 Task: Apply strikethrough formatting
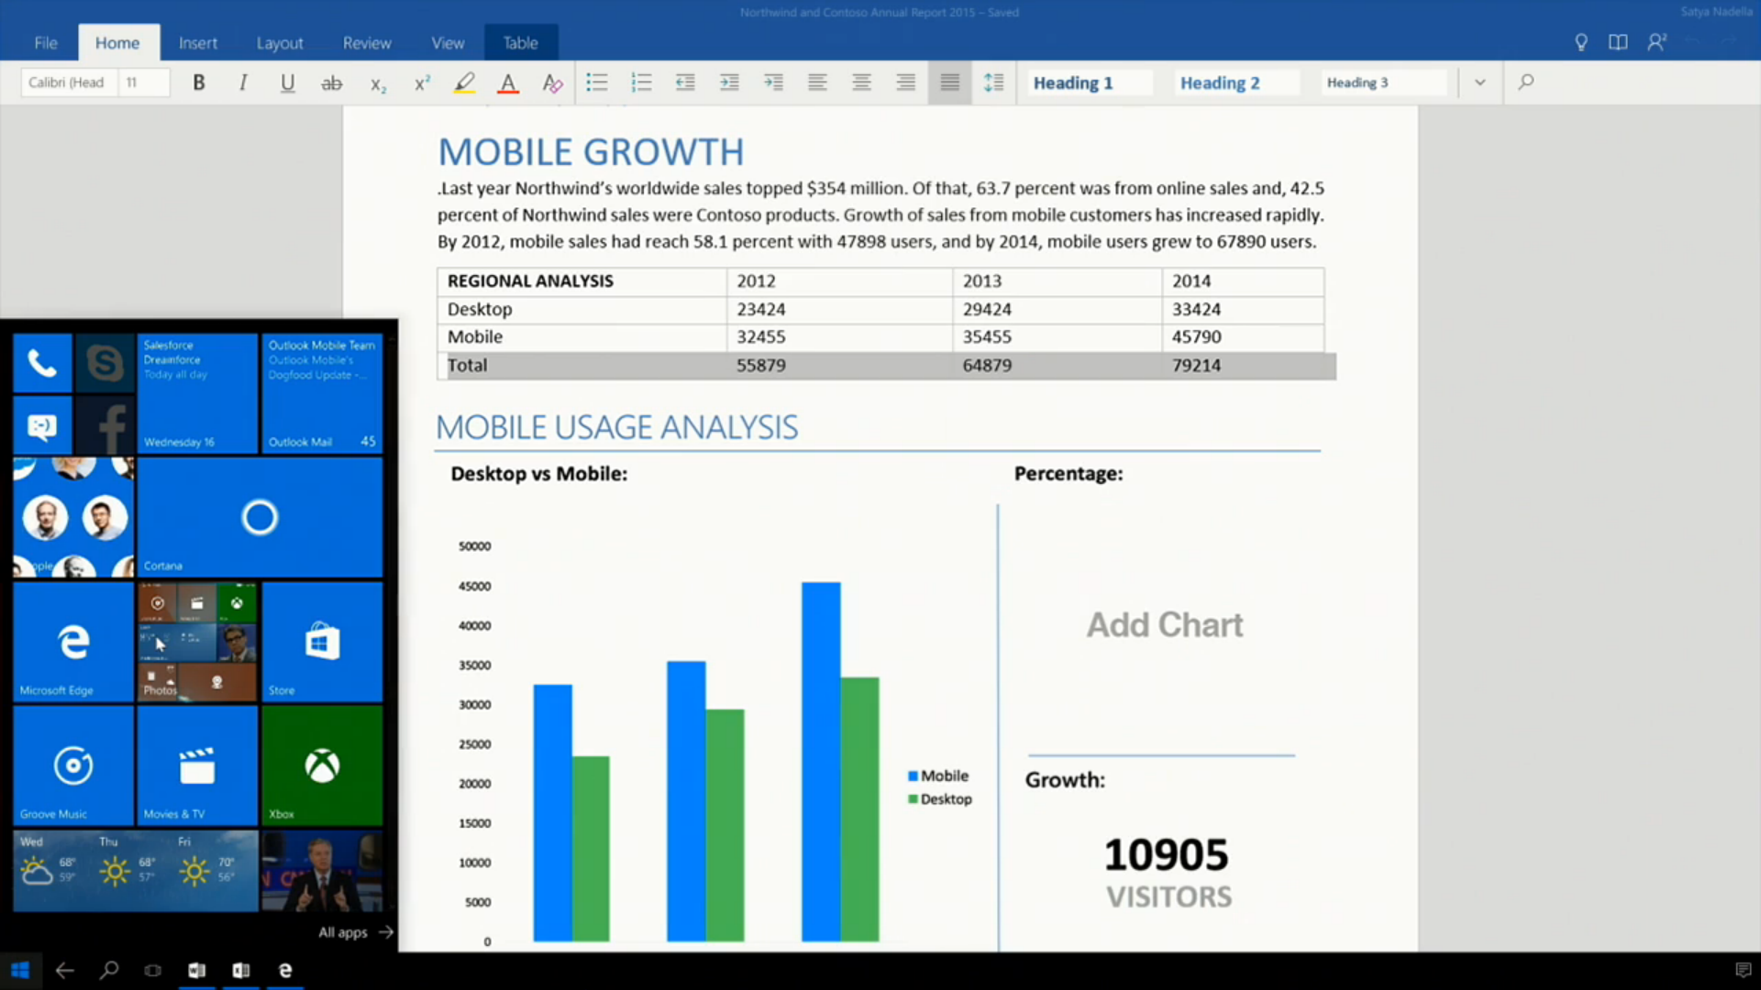coord(331,83)
